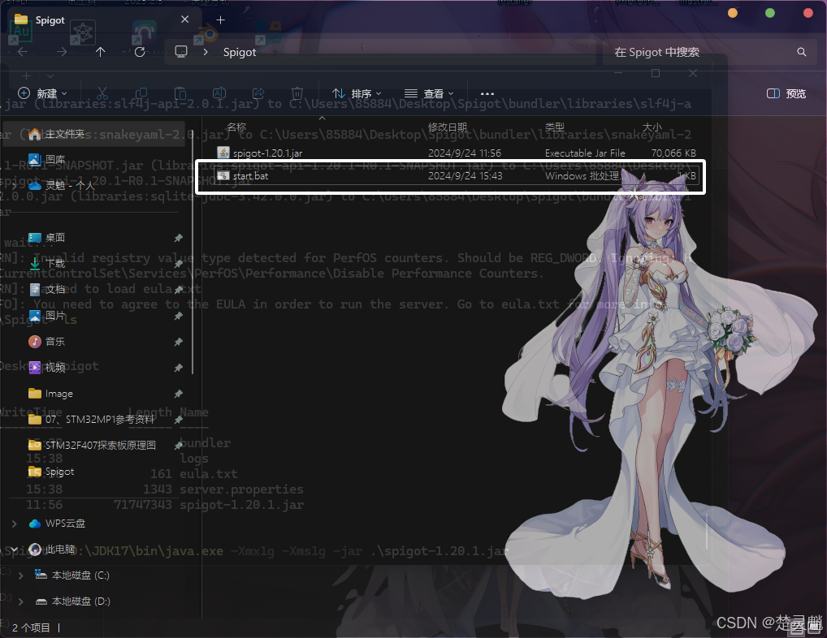Open 桌面 in the sidebar
Image resolution: width=827 pixels, height=638 pixels.
55,238
